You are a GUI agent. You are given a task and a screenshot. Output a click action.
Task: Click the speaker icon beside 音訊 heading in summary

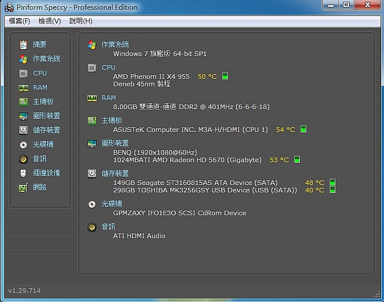coord(92,227)
